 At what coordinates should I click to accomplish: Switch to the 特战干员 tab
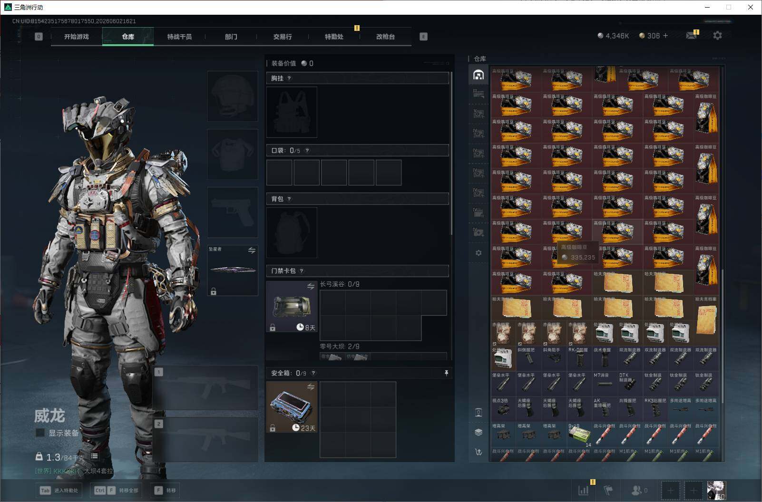[x=179, y=37]
